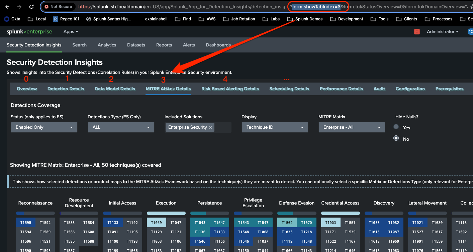Click the T1033 Discovery technique cell
The height and width of the screenshot is (252, 473).
[374, 223]
